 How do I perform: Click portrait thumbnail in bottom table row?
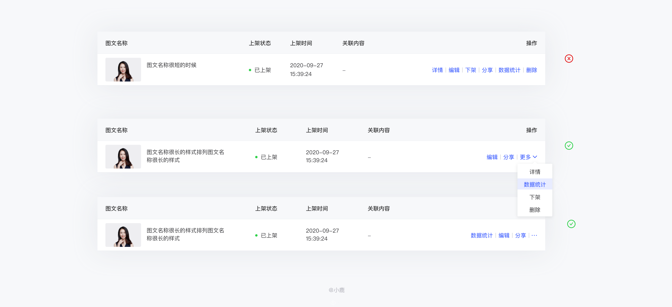click(123, 235)
